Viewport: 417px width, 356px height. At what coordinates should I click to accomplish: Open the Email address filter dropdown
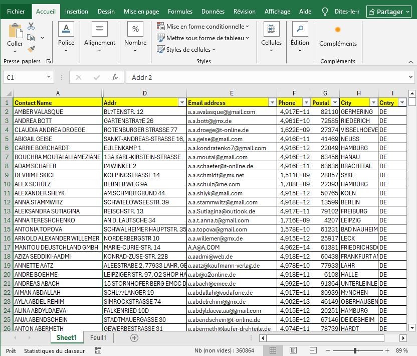[x=272, y=102]
